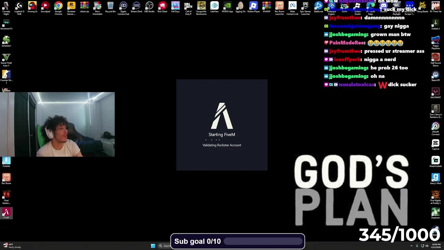This screenshot has width=444, height=250.
Task: Open the weather widget showing Partly cloudy
Action: click(x=12, y=246)
